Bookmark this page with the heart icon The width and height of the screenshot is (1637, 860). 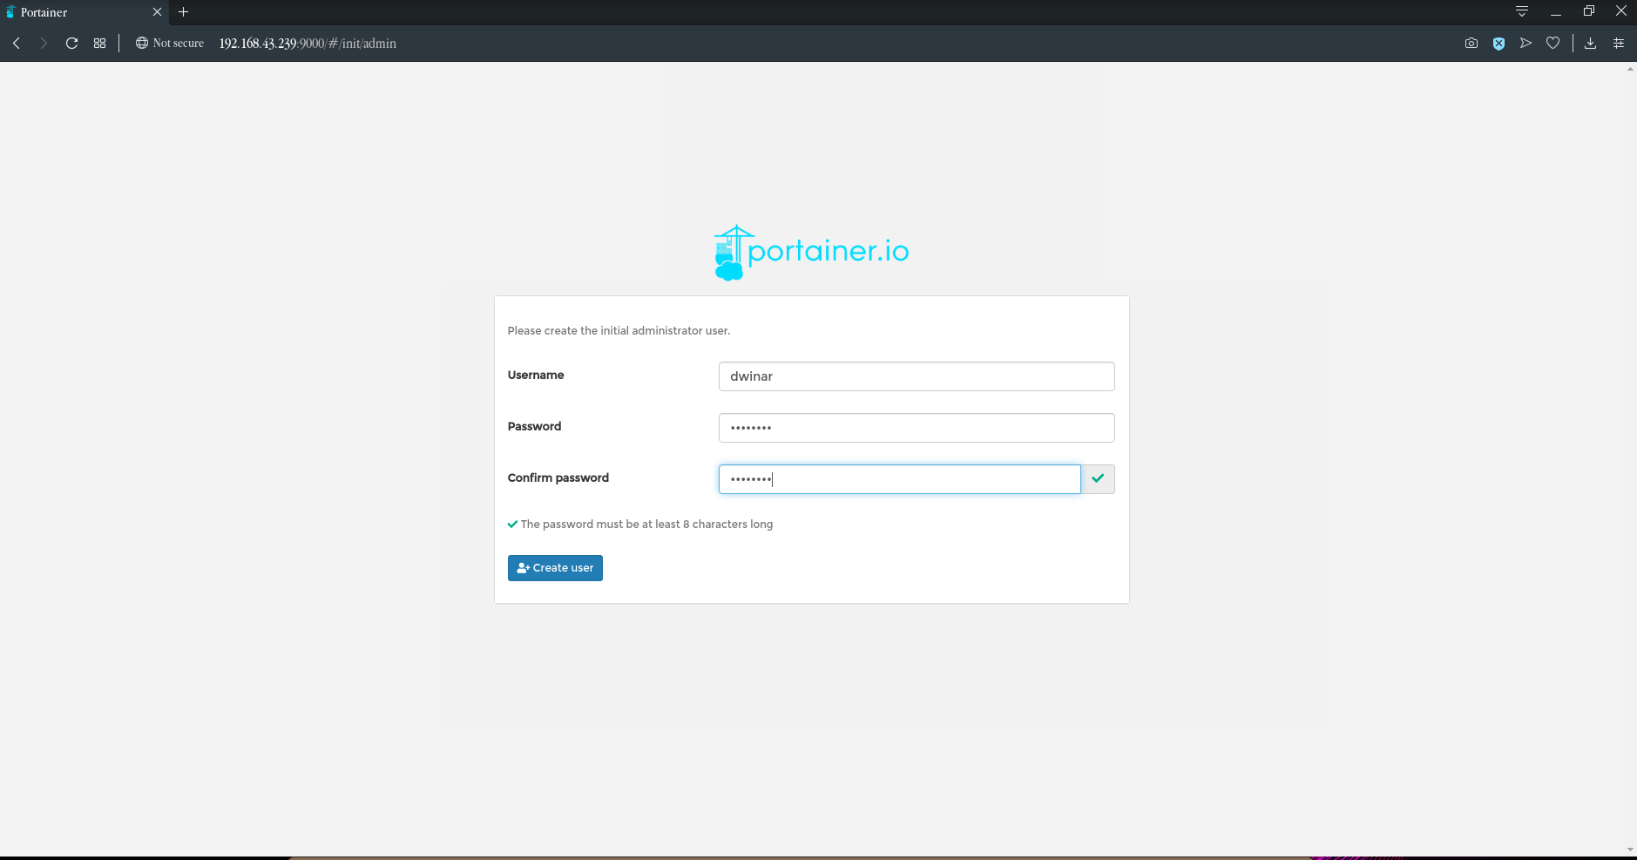pos(1552,43)
